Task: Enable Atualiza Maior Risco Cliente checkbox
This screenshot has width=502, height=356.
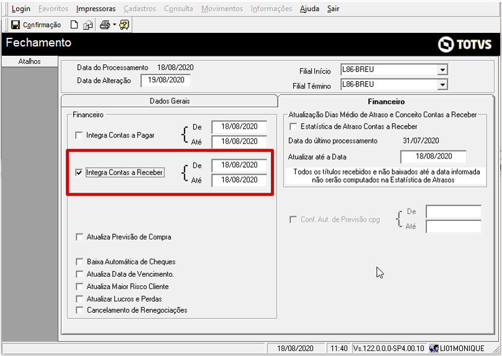Action: tap(79, 286)
